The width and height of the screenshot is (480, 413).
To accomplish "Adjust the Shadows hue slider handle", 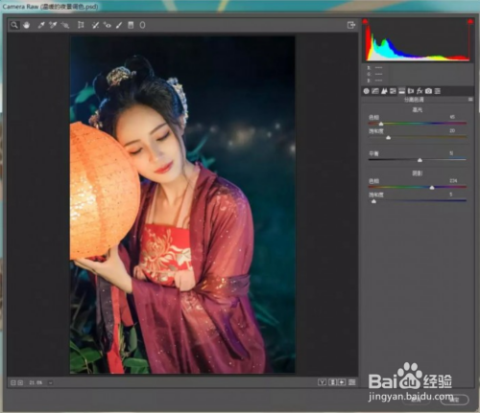I will [x=432, y=188].
